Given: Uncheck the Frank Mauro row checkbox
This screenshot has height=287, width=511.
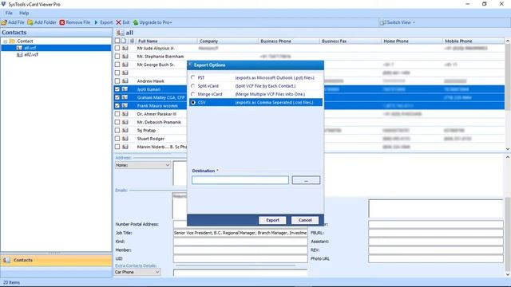Looking at the screenshot, I should tap(117, 106).
